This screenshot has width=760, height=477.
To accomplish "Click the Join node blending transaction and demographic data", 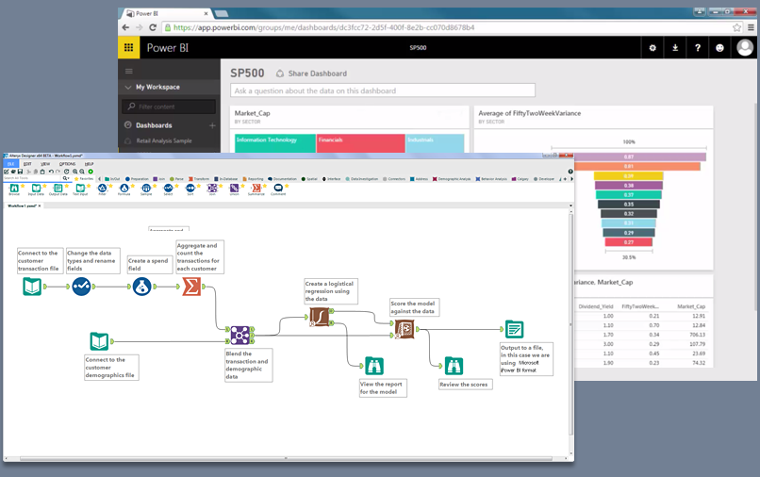I will click(x=240, y=335).
